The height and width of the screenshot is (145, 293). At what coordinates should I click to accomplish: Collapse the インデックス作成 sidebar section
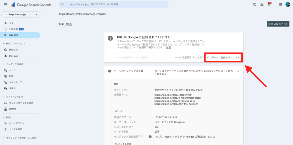3,64
